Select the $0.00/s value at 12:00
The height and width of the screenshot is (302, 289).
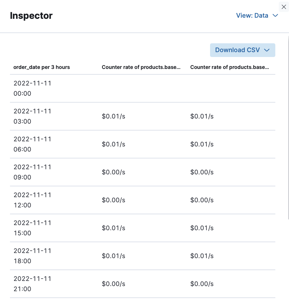pos(113,200)
